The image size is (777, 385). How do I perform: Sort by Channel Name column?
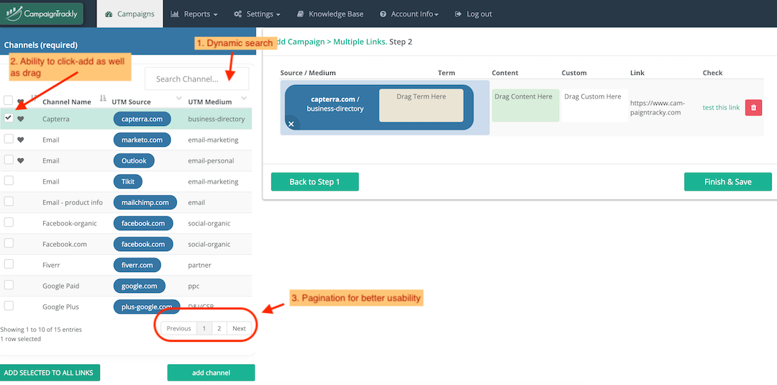[66, 101]
